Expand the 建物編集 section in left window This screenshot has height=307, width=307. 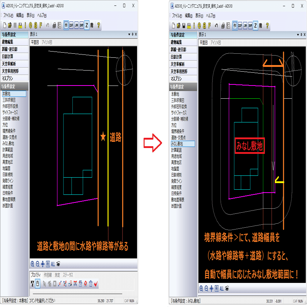tap(14, 42)
